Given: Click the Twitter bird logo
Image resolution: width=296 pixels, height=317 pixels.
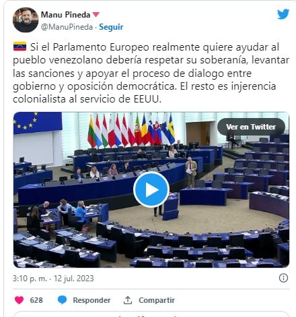Looking at the screenshot, I should (x=283, y=14).
